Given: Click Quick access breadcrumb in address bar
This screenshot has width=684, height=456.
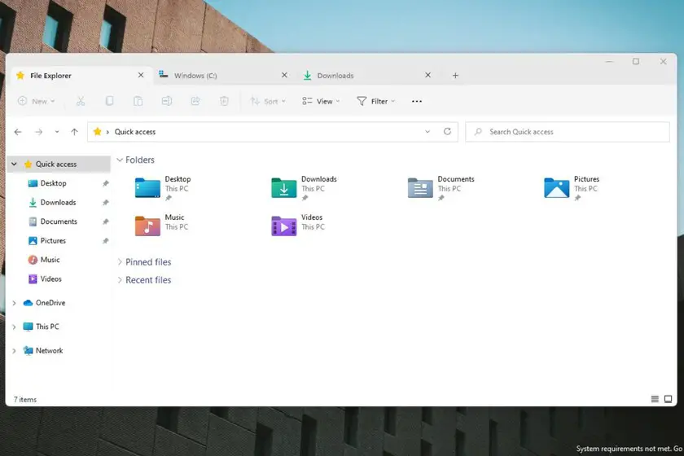Looking at the screenshot, I should click(x=135, y=132).
